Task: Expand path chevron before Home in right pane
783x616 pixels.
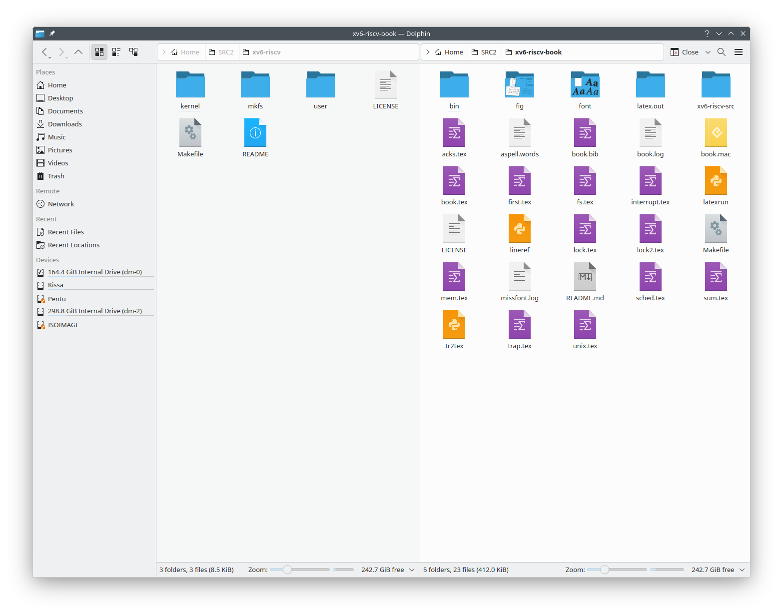Action: pyautogui.click(x=428, y=52)
